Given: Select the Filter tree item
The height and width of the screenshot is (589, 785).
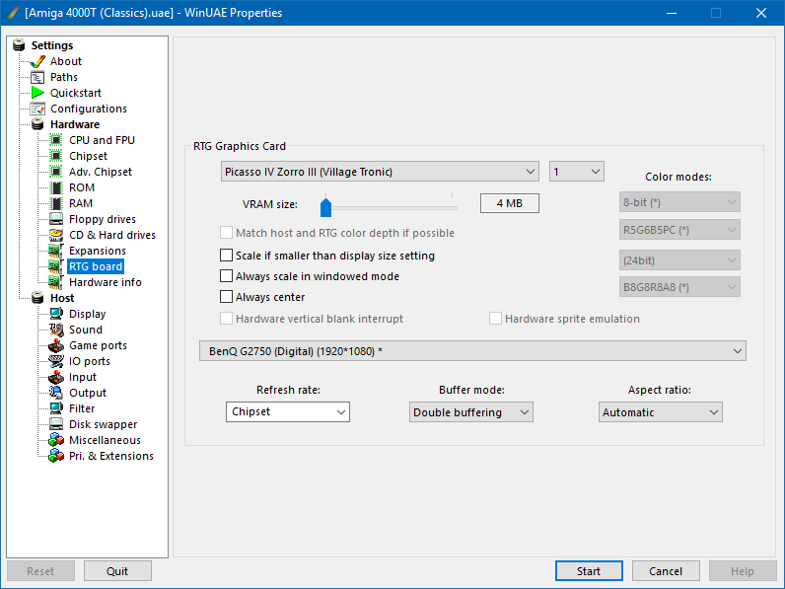Looking at the screenshot, I should [82, 408].
